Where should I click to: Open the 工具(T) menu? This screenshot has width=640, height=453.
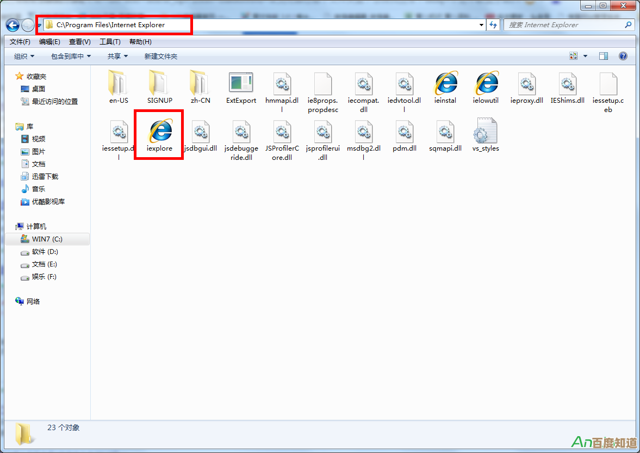coord(110,42)
